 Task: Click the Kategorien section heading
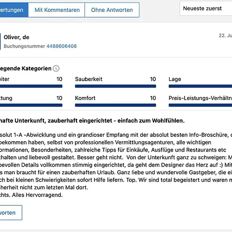click(x=26, y=69)
